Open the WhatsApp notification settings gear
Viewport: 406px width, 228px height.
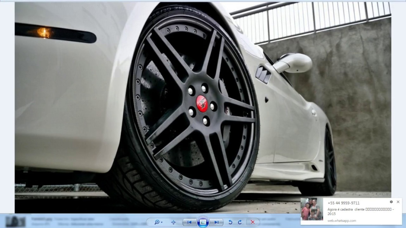(391, 202)
